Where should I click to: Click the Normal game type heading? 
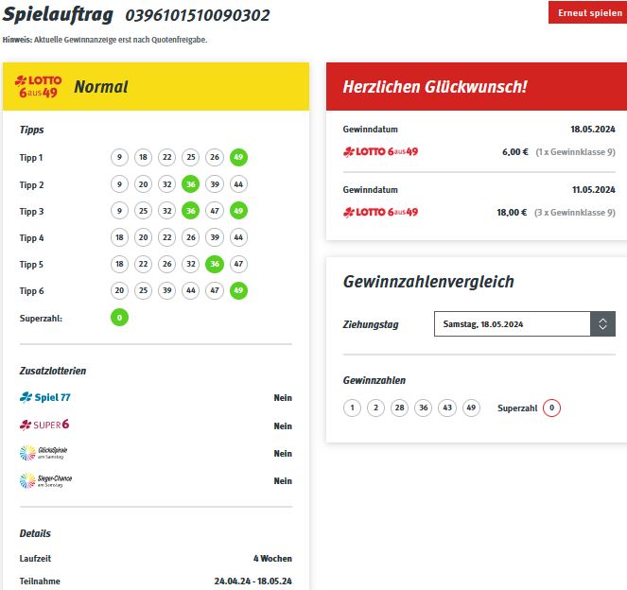pyautogui.click(x=101, y=87)
